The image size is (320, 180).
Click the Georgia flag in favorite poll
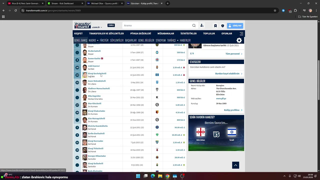pos(200,132)
